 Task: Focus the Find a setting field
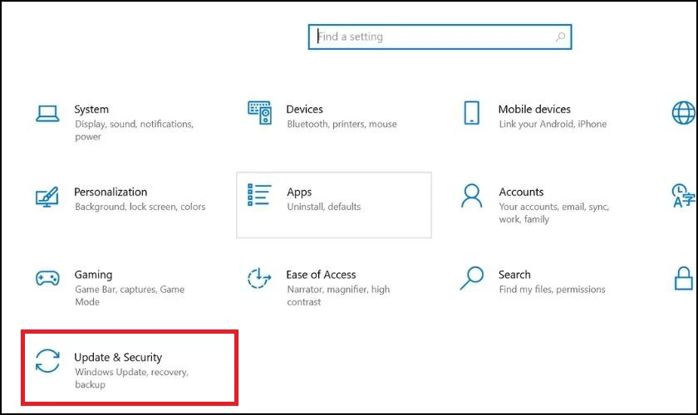[440, 37]
